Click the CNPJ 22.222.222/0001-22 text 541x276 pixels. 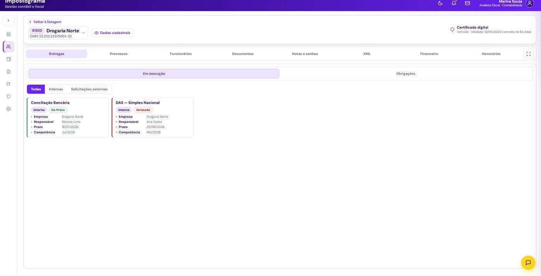(x=51, y=37)
